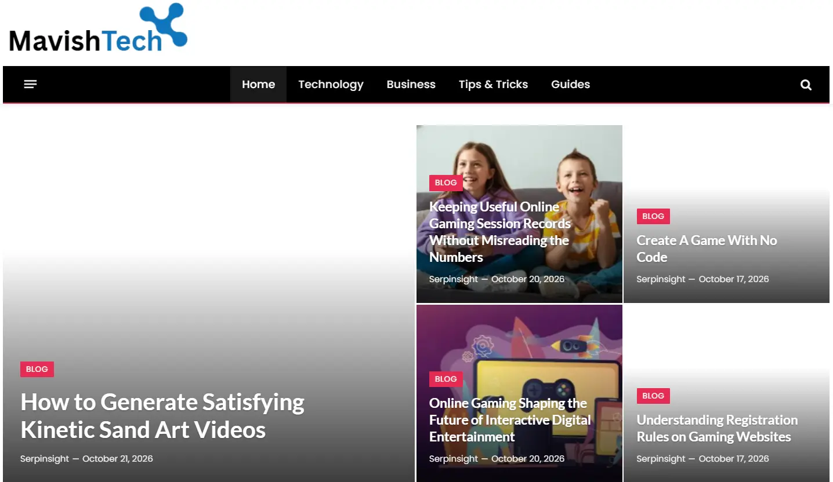Open the Keeping Useful Online Gaming Session Records article
833x482 pixels.
coord(500,232)
